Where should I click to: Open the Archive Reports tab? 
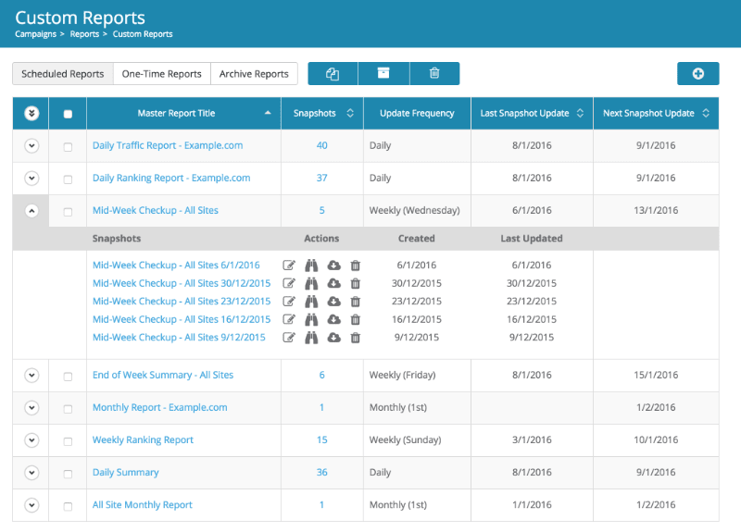point(254,74)
